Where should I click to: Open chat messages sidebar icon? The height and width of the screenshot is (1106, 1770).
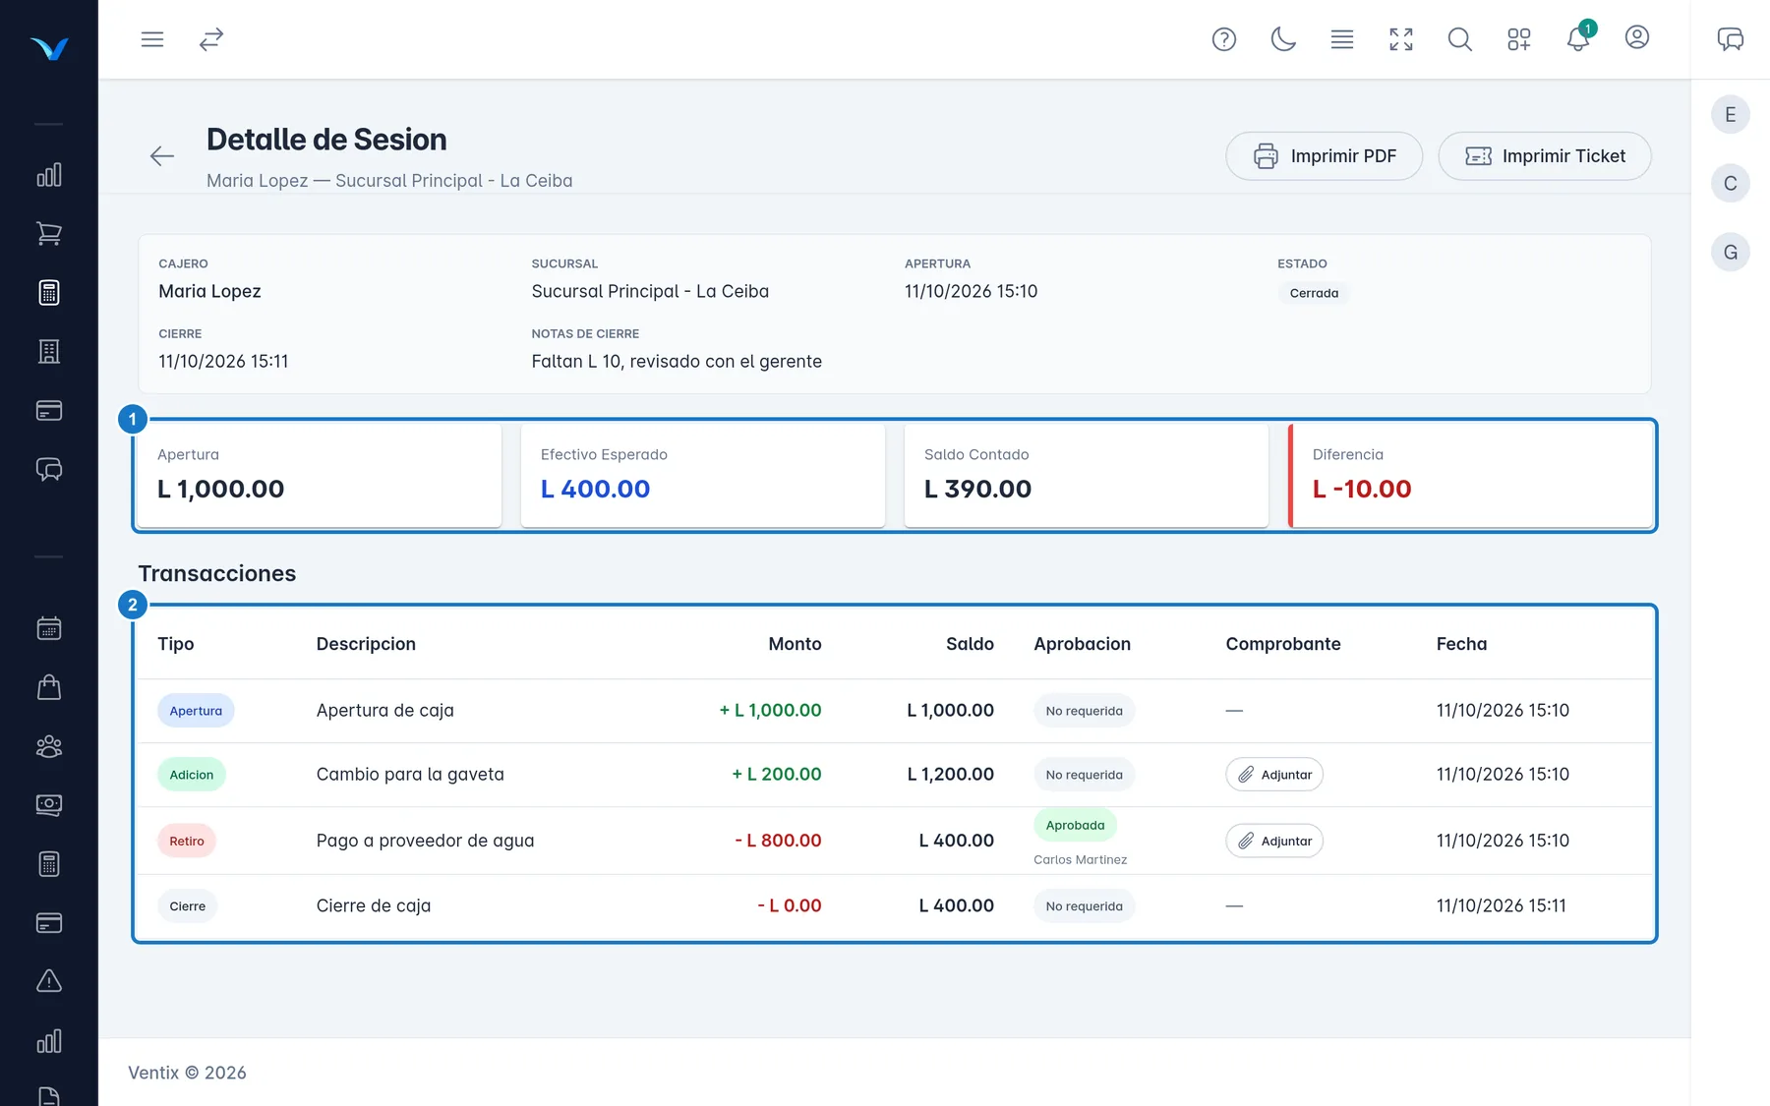coord(49,470)
